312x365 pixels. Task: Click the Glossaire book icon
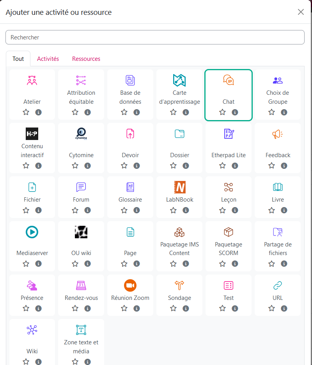point(130,187)
